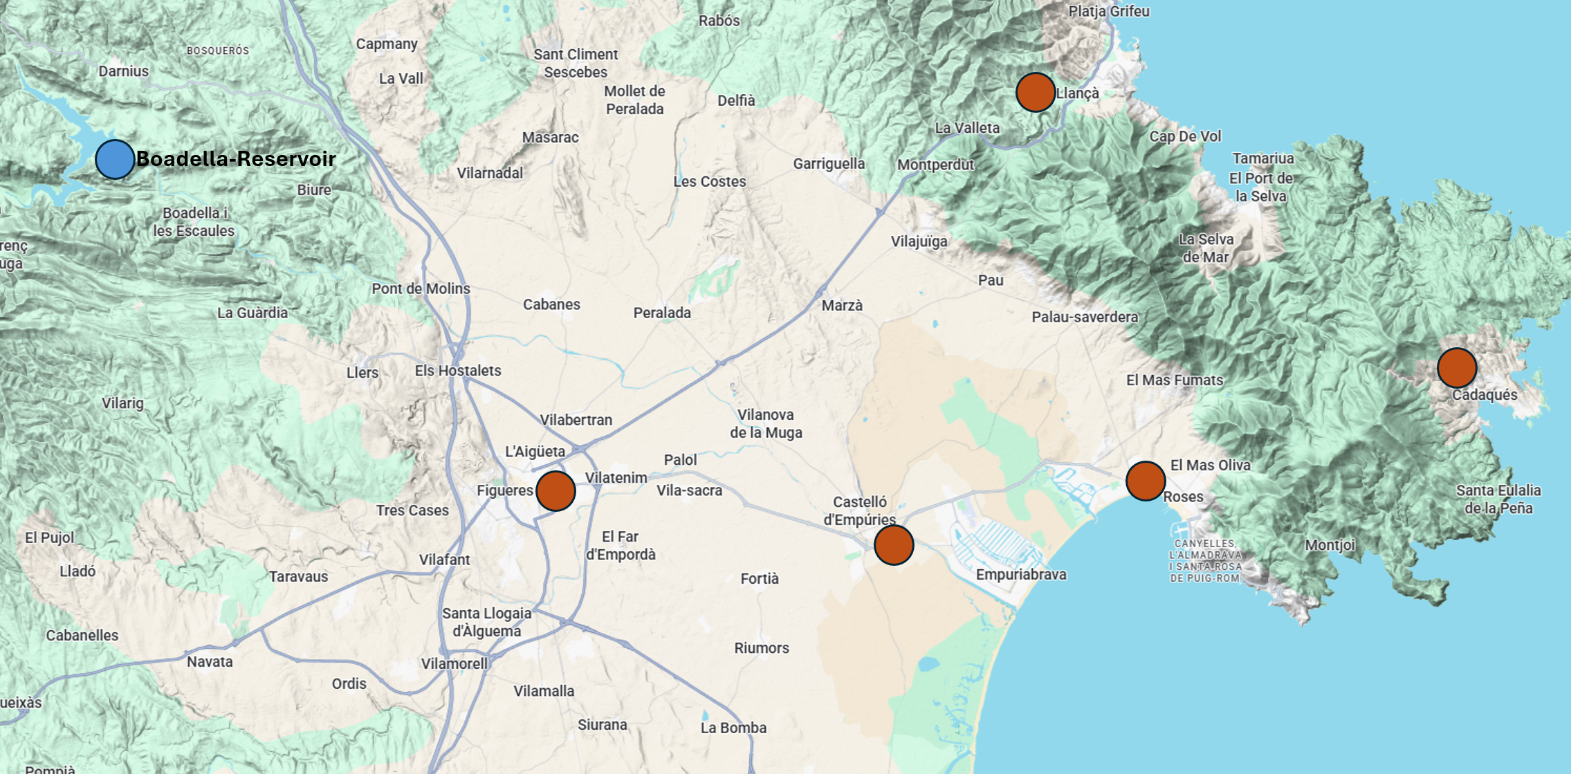This screenshot has height=774, width=1571.
Task: Click the Peralada town label
Action: [x=662, y=313]
